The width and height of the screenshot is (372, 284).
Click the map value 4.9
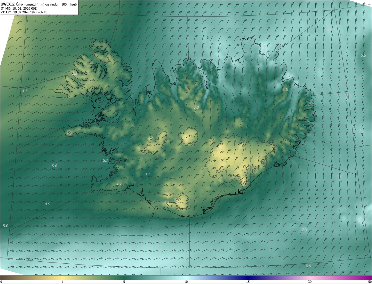click(47, 204)
